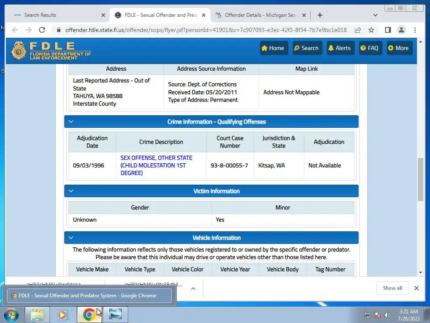Open the Chrome profile icon

pyautogui.click(x=401, y=30)
